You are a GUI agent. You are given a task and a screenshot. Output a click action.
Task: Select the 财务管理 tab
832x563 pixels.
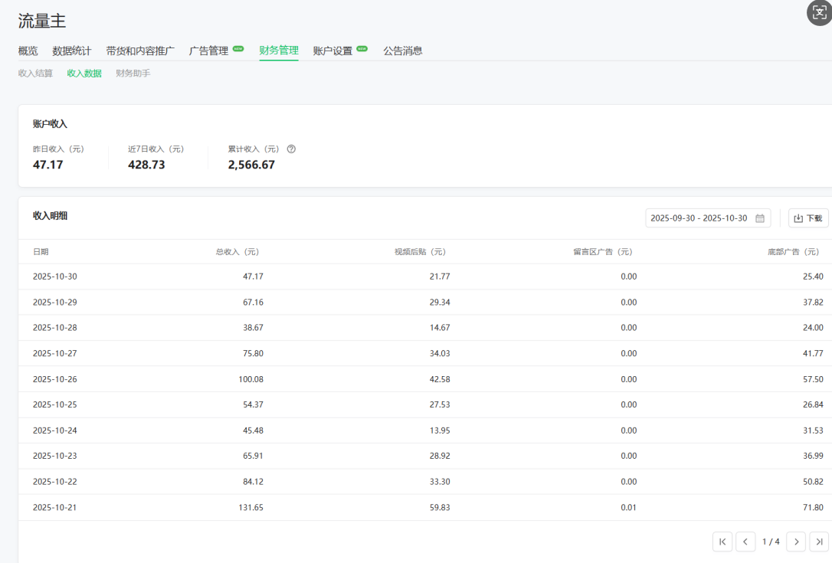279,51
